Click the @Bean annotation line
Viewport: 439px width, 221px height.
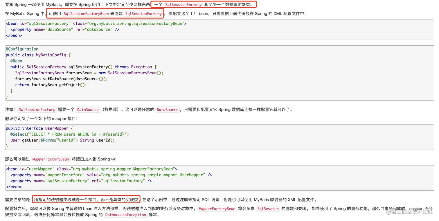pyautogui.click(x=16, y=61)
